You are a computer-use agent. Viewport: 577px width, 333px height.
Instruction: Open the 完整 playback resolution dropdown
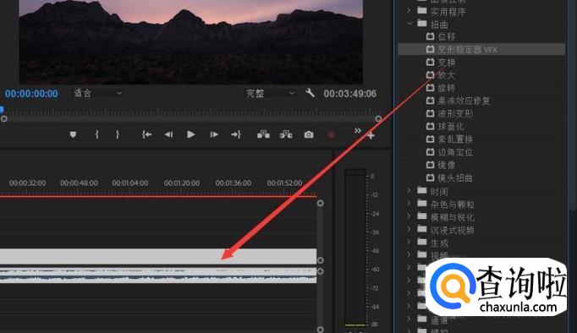click(x=270, y=93)
